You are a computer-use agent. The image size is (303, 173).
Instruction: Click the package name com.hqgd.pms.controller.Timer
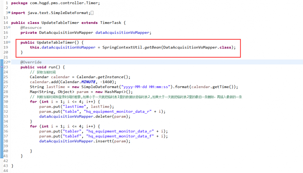[64, 3]
